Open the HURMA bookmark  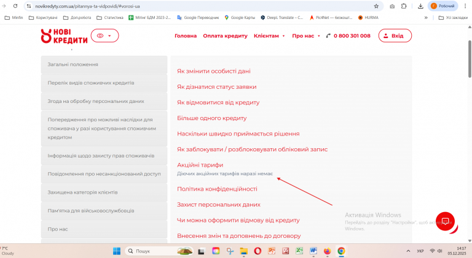pyautogui.click(x=368, y=18)
